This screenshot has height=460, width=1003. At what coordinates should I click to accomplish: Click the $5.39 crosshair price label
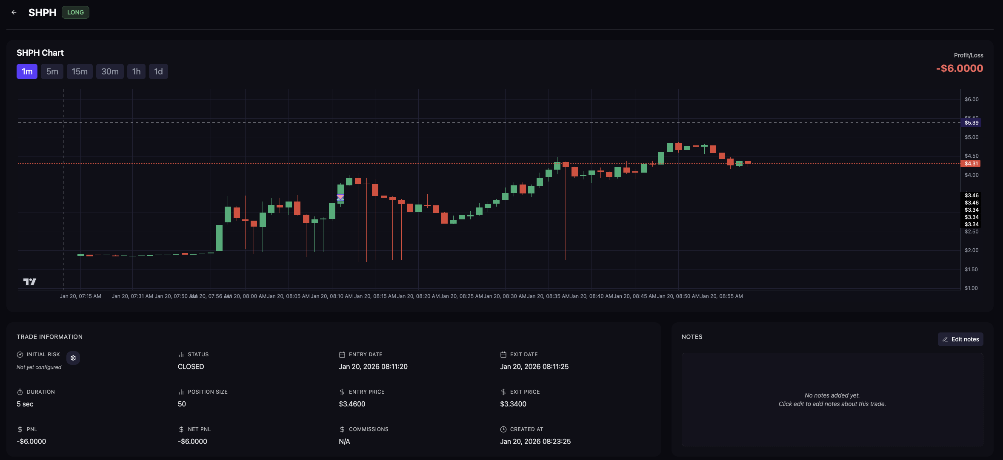click(971, 123)
